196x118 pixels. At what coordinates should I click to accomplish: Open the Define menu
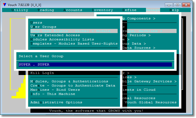[x=129, y=10]
